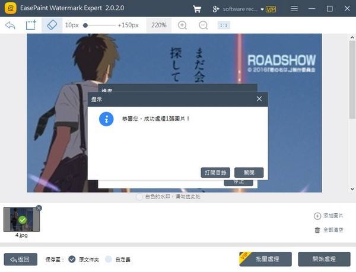
Task: Select the eraser tool
Action: pos(51,25)
